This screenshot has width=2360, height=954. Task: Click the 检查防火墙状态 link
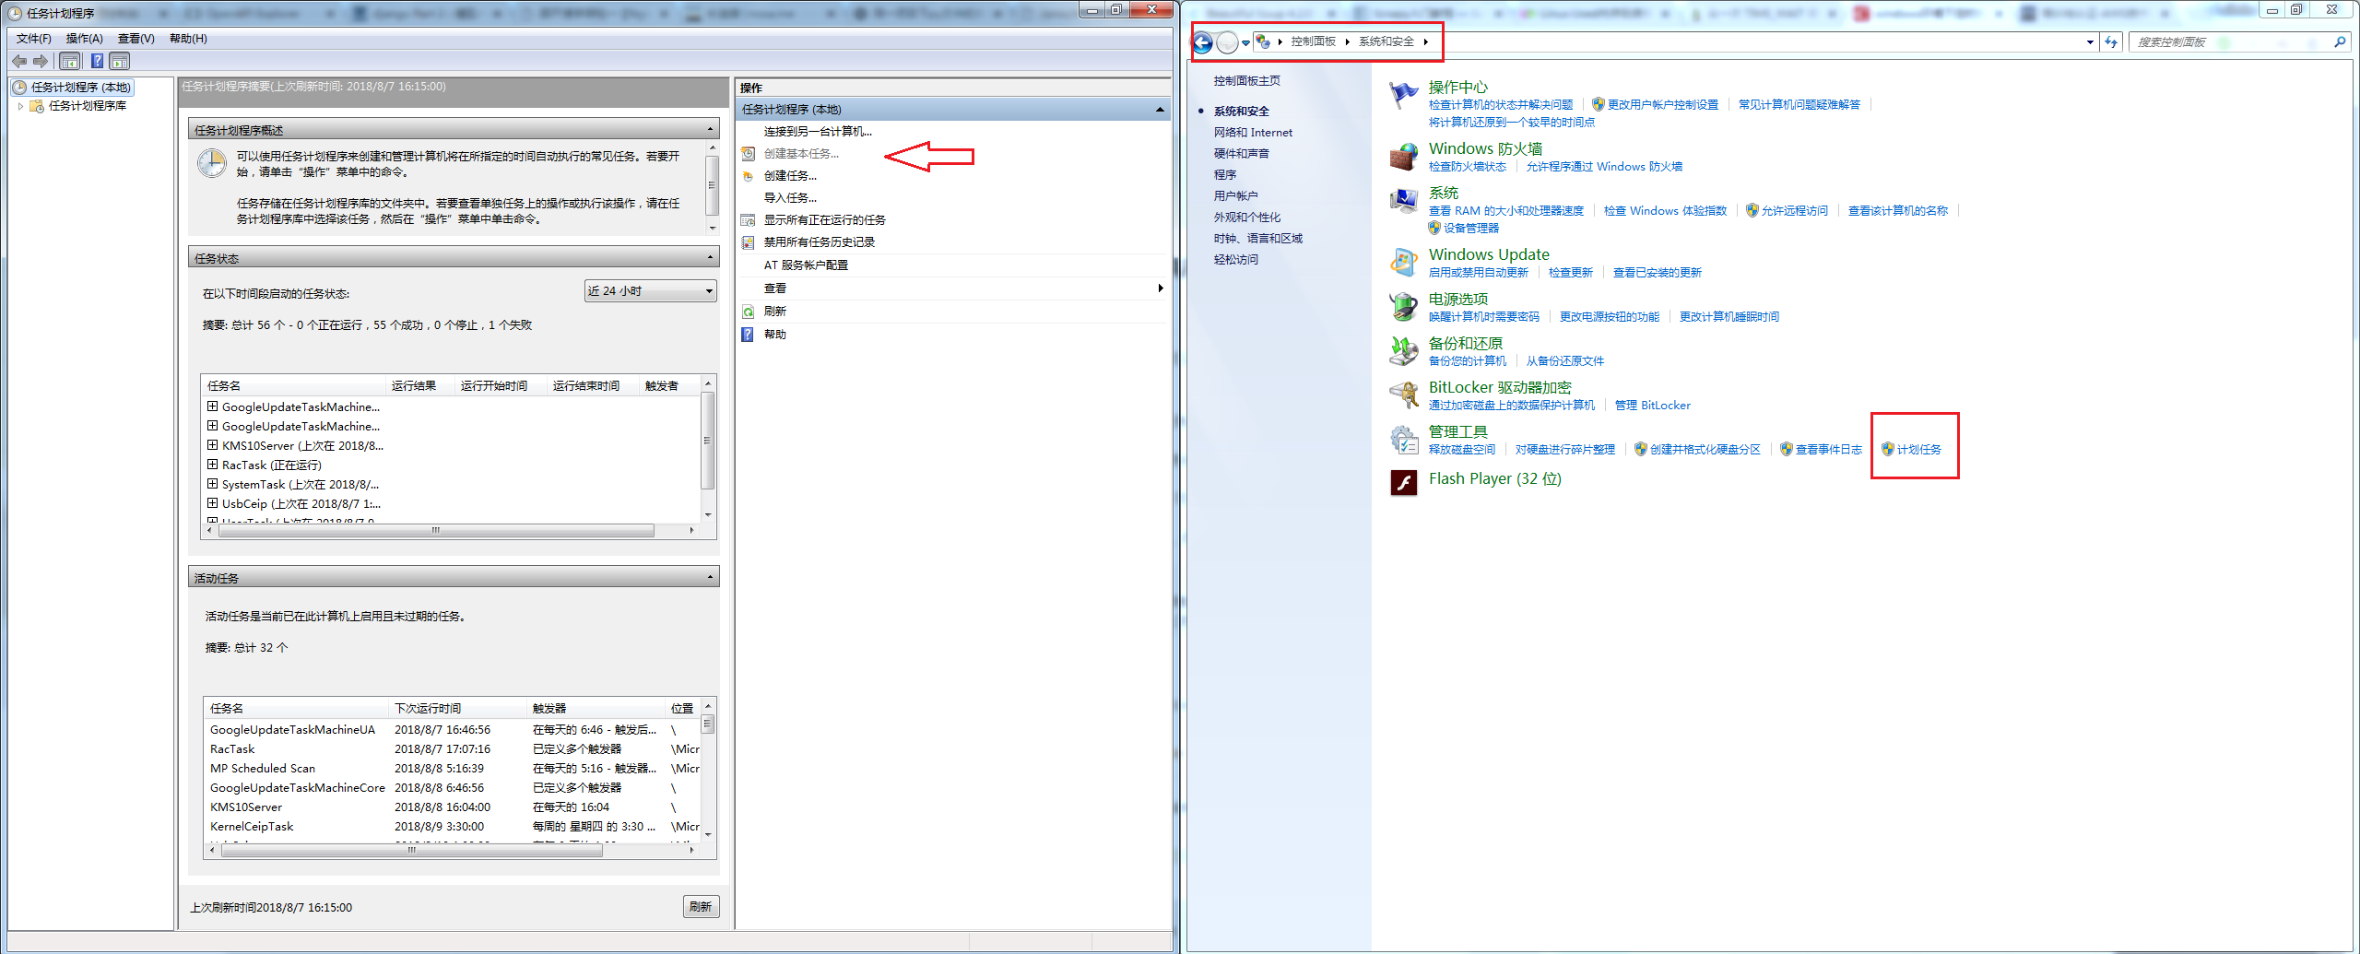tap(1468, 167)
